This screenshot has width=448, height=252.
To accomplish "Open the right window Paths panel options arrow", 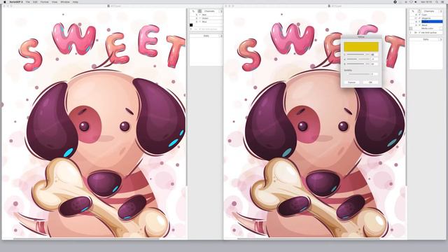I will click(440, 39).
